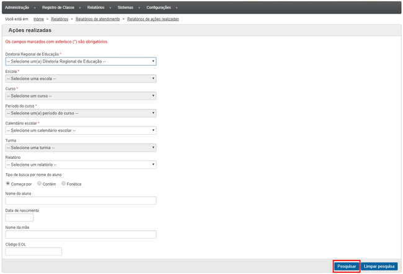Open the Escola selection dropdown
The width and height of the screenshot is (403, 274).
point(81,79)
